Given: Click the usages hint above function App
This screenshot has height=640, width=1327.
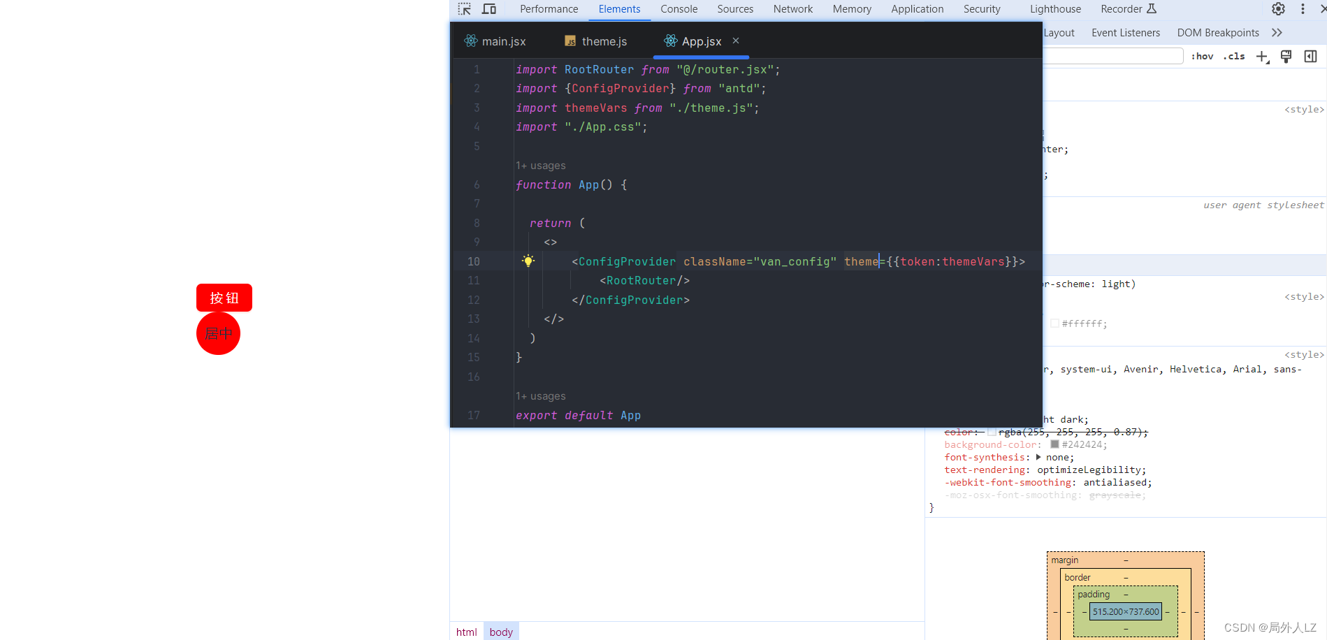Looking at the screenshot, I should point(541,166).
